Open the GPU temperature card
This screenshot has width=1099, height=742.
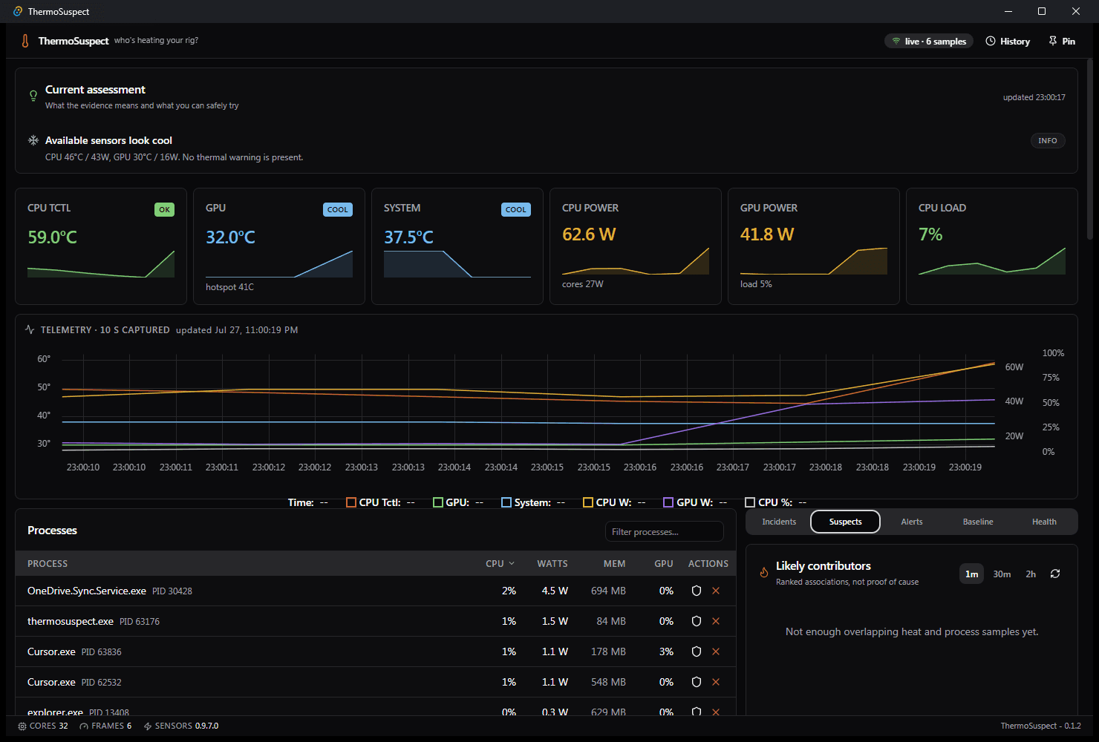[279, 246]
